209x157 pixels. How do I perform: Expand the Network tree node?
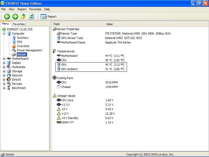(4, 75)
